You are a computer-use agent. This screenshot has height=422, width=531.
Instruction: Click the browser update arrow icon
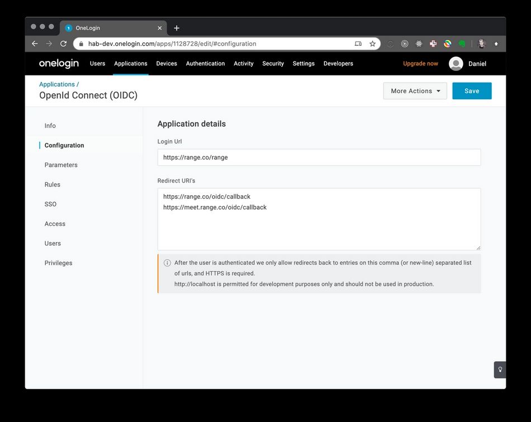click(x=496, y=44)
